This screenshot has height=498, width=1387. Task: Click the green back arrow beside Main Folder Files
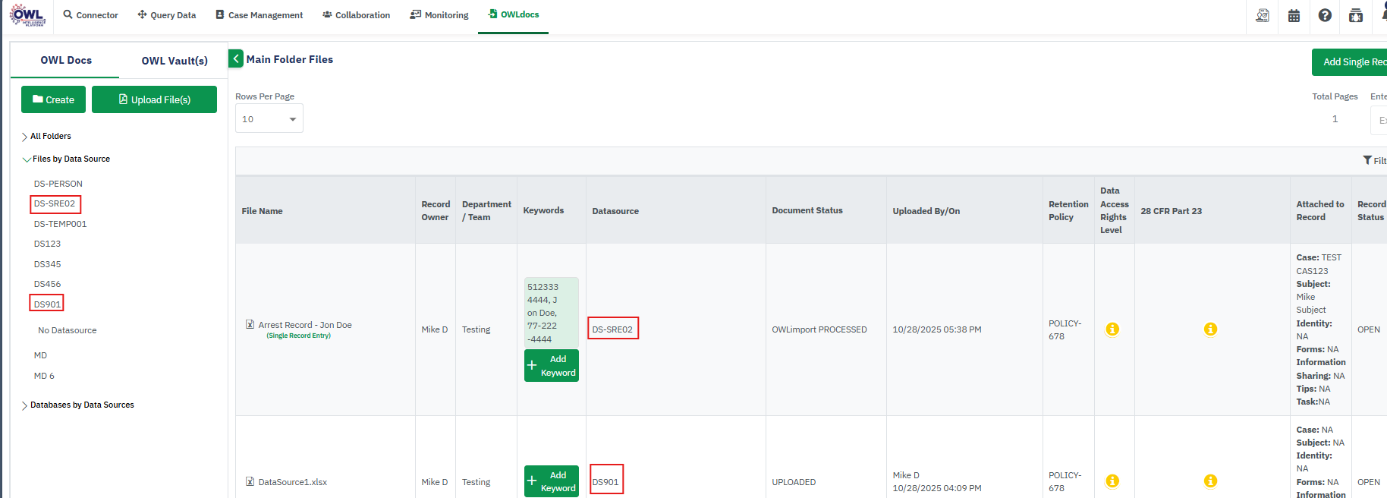coord(236,59)
